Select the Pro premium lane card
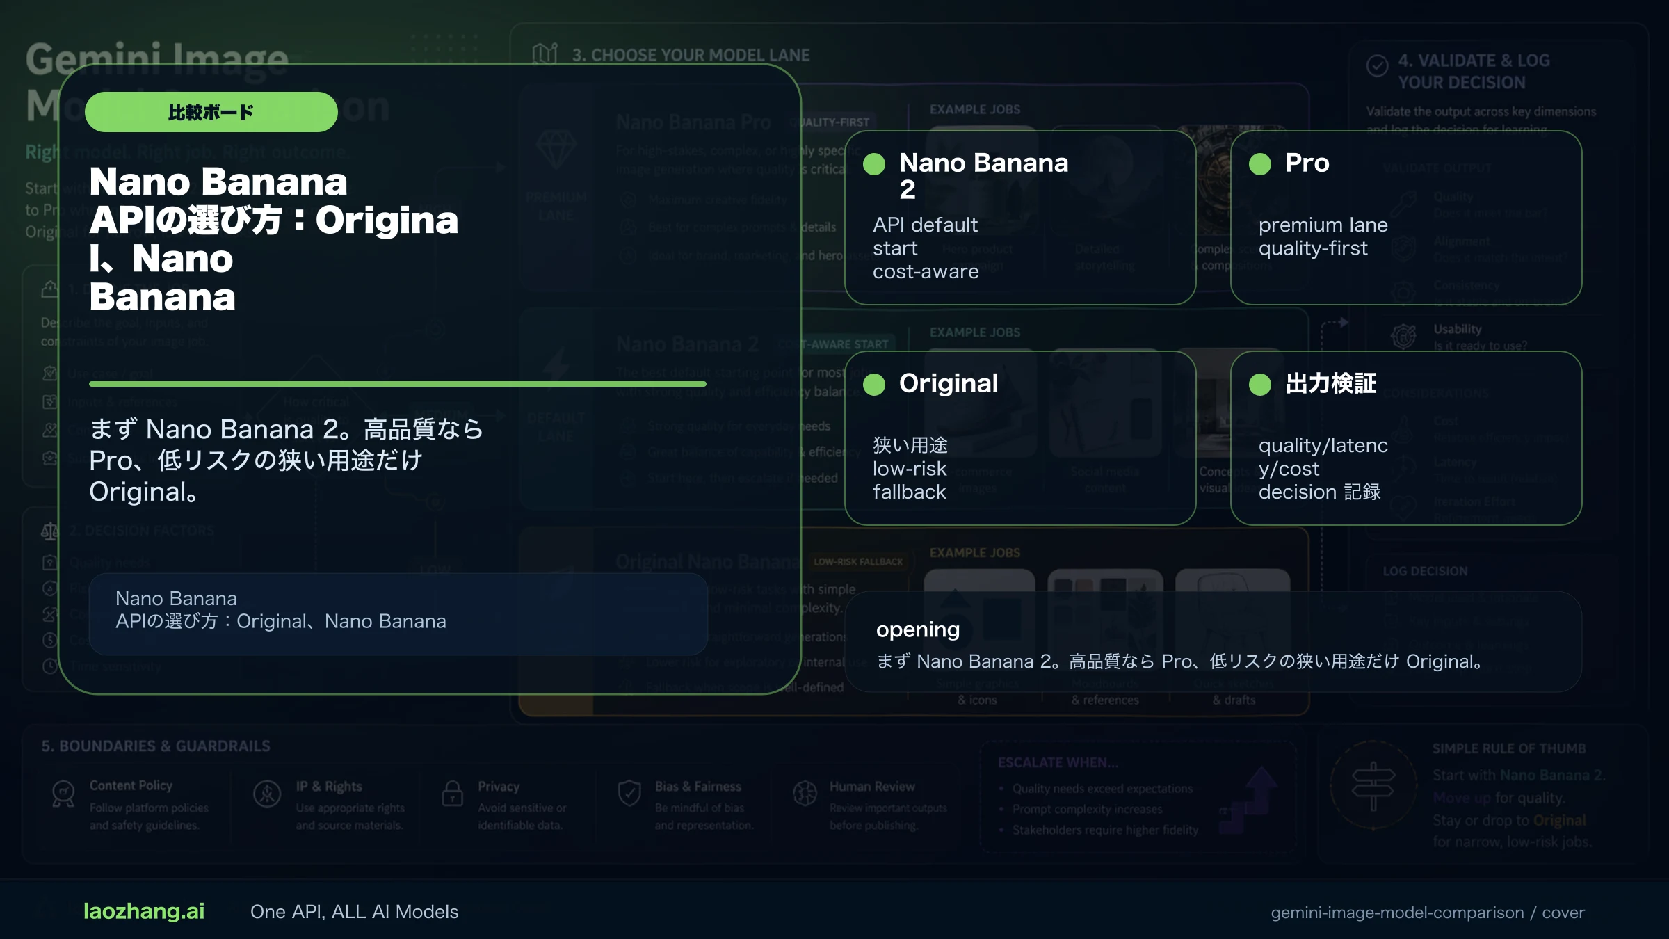Viewport: 1669px width, 939px height. [1406, 218]
